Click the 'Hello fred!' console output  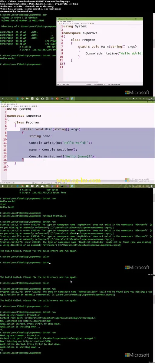tap(7, 207)
